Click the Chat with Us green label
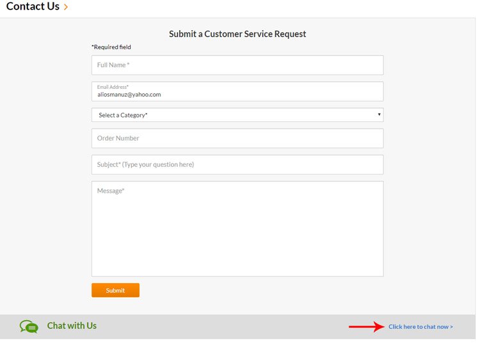This screenshot has width=480, height=343. pos(72,326)
